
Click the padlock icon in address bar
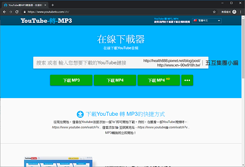(x=24, y=12)
